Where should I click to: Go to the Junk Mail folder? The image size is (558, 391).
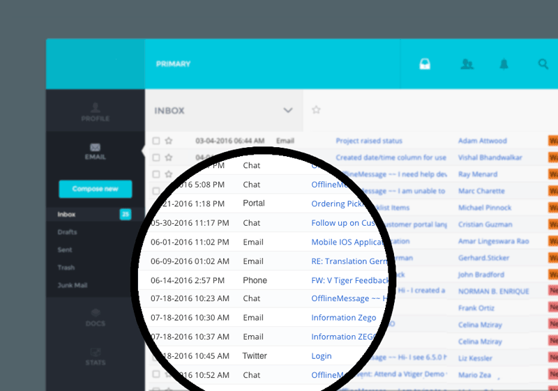tap(72, 285)
